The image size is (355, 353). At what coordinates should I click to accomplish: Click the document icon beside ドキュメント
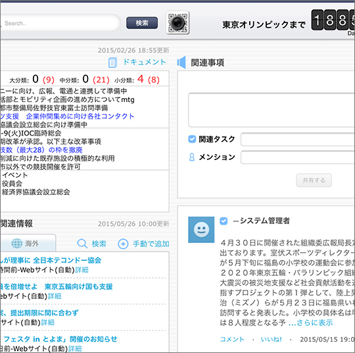click(x=112, y=63)
